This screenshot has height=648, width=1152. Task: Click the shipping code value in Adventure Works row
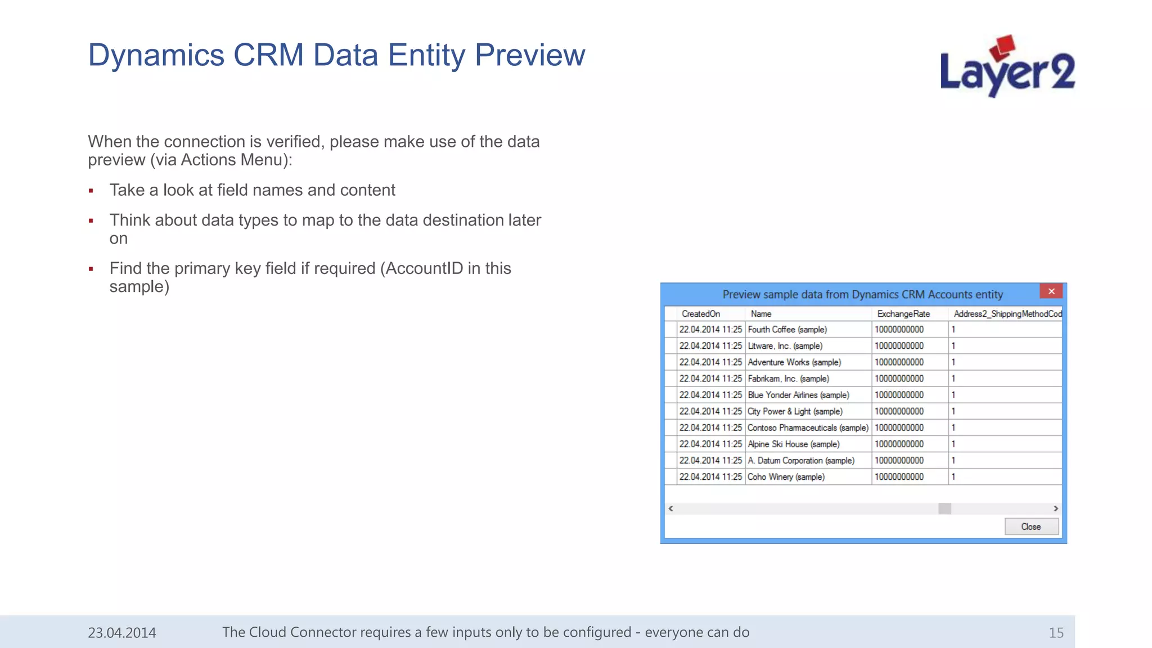[1005, 362]
